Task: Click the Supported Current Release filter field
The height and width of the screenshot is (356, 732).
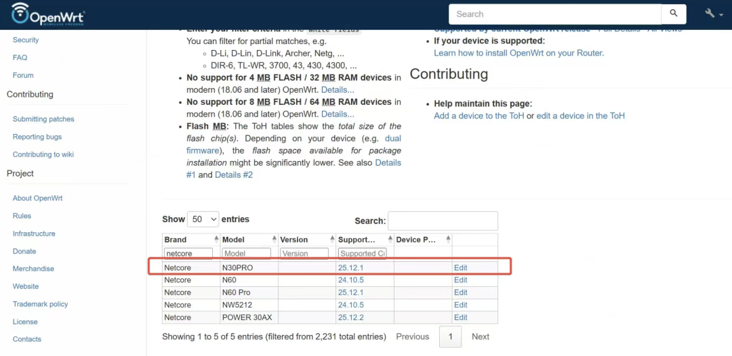Action: click(x=362, y=254)
